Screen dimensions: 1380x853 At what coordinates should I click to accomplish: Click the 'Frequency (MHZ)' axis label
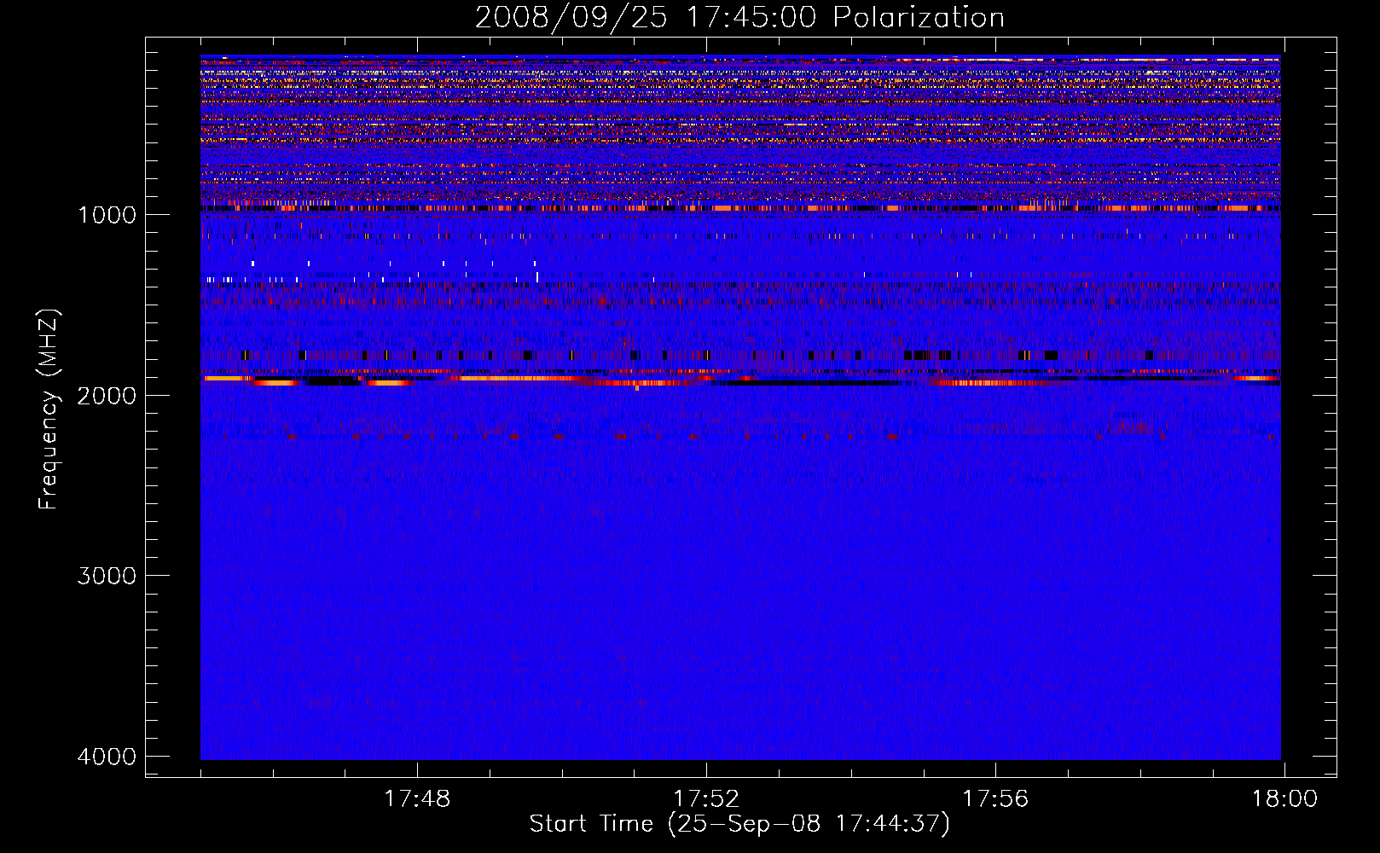coord(49,410)
